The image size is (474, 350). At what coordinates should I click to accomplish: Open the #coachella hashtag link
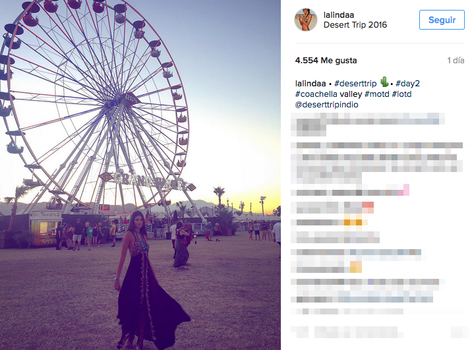coord(316,94)
